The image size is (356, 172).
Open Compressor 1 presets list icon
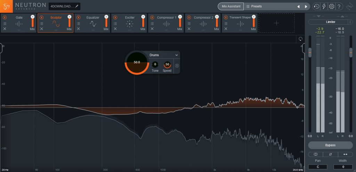[x=152, y=23]
